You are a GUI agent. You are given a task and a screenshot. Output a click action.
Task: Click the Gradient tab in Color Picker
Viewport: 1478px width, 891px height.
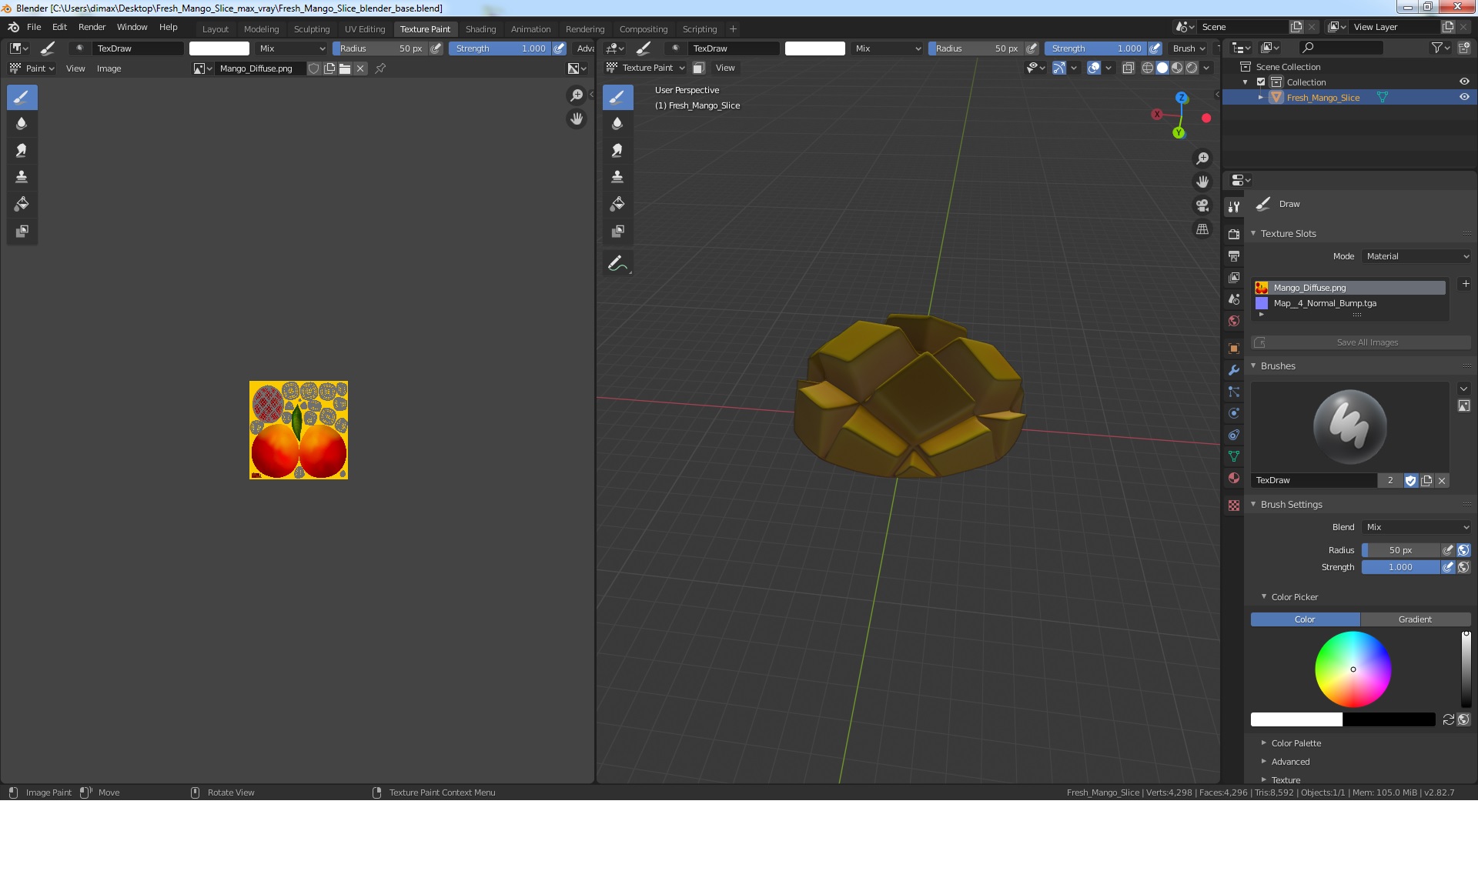pyautogui.click(x=1415, y=619)
